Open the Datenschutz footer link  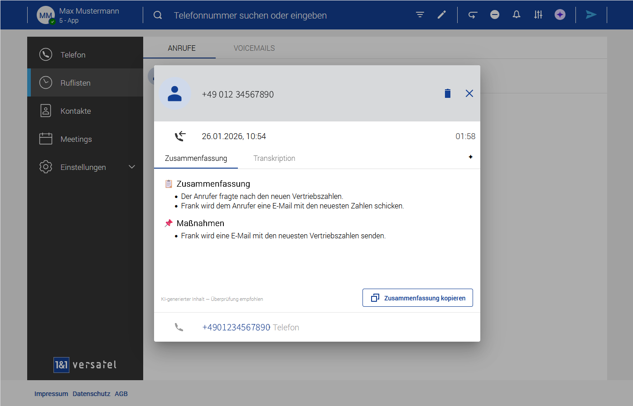[92, 394]
